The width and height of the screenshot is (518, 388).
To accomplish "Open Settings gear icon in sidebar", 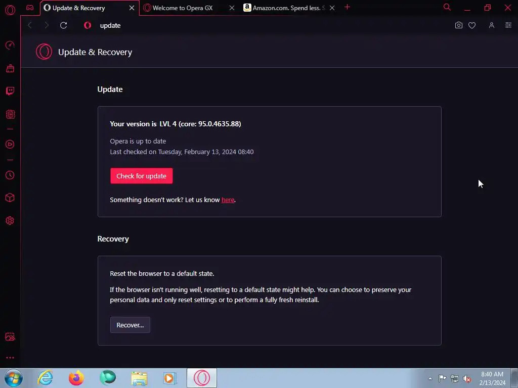I will [x=10, y=221].
